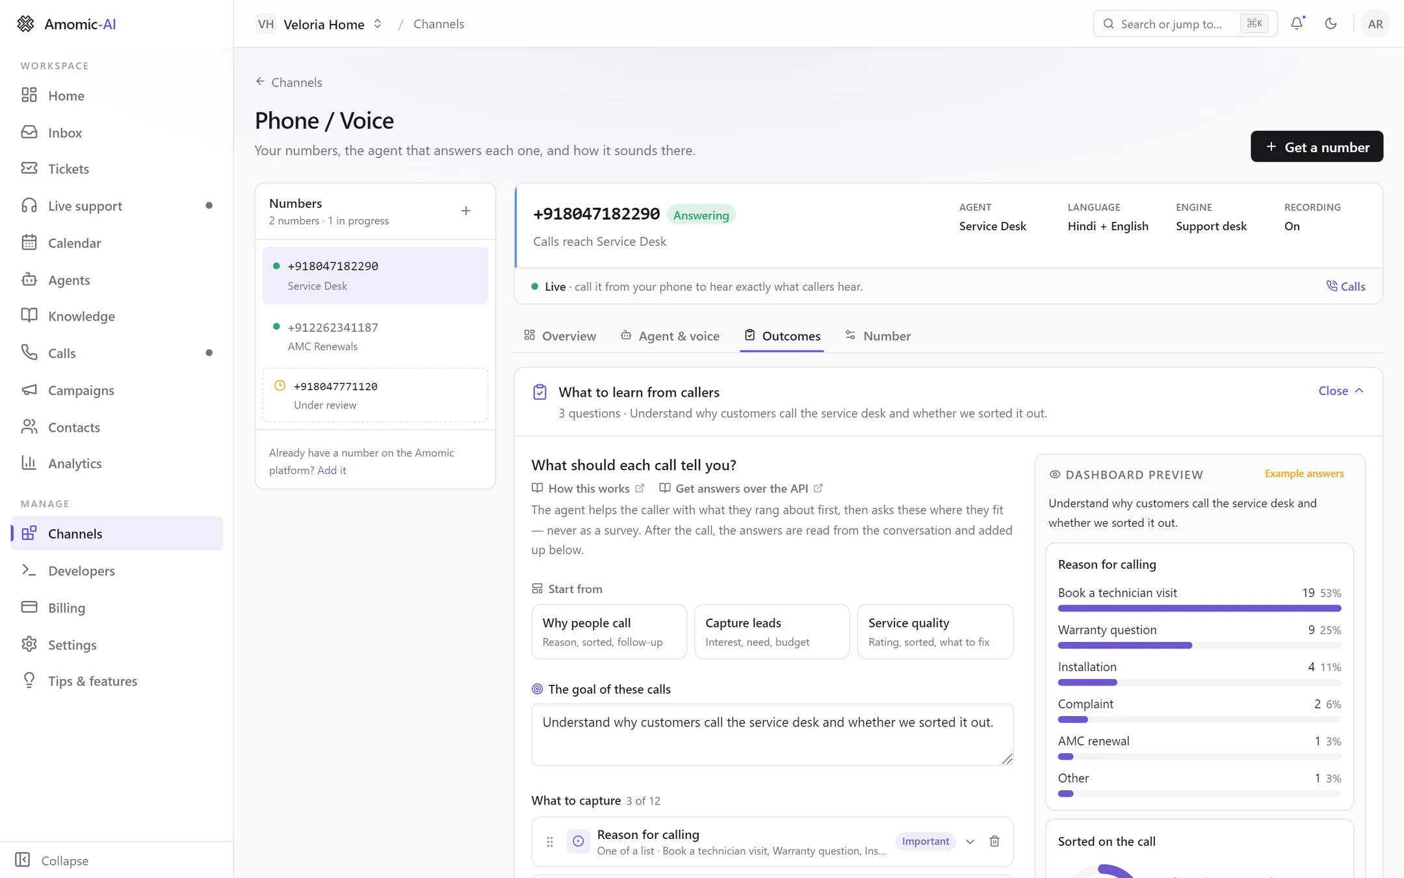The width and height of the screenshot is (1404, 878).
Task: Open Live support section
Action: 117,206
